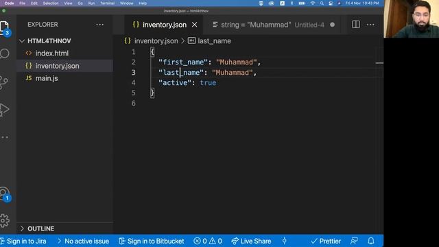Click the "Muhammad" value on line 3
Viewport: 439px width, 247px height.
[233, 73]
